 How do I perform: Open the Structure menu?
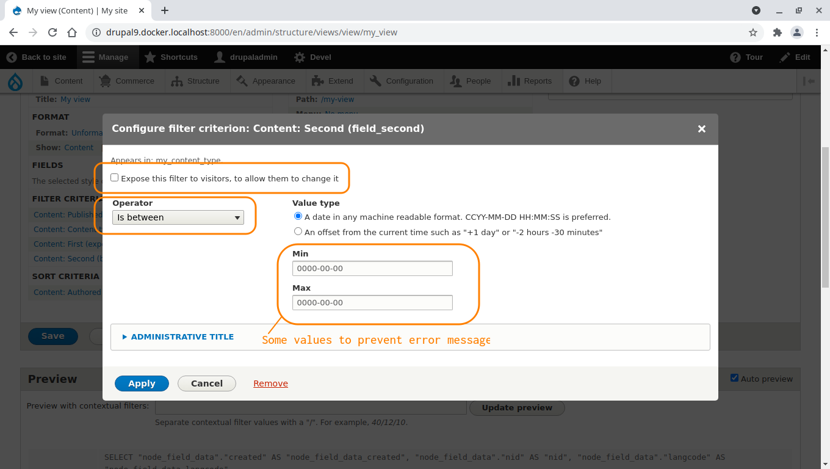click(x=196, y=81)
